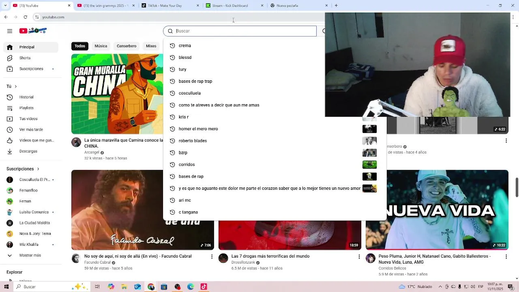Image resolution: width=519 pixels, height=292 pixels.
Task: Choose search suggestion roberto blades
Action: (x=275, y=141)
